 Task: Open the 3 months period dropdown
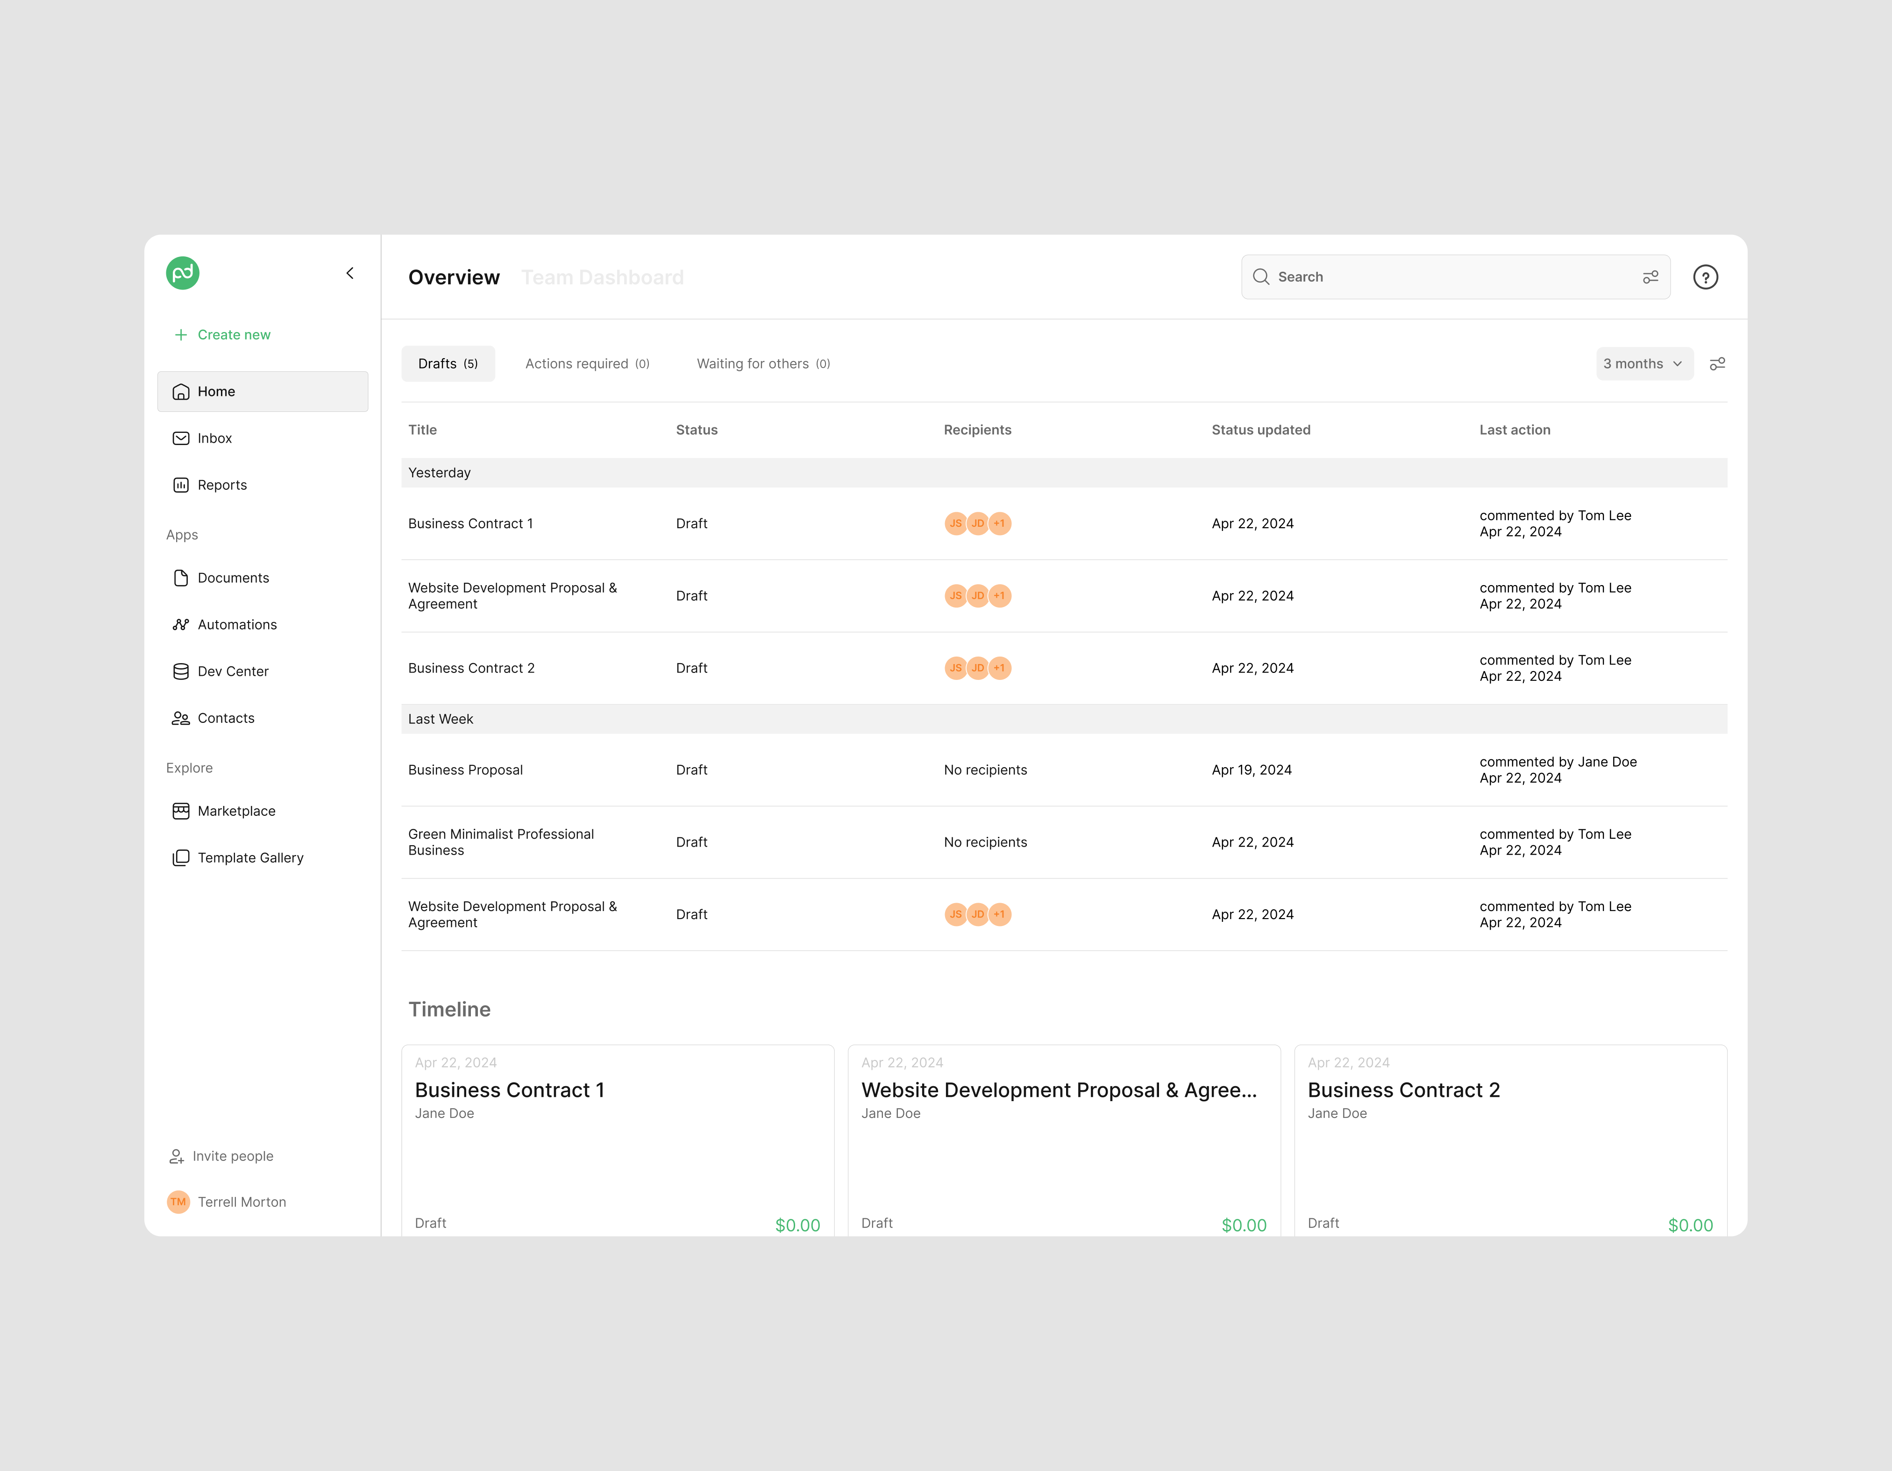point(1644,364)
